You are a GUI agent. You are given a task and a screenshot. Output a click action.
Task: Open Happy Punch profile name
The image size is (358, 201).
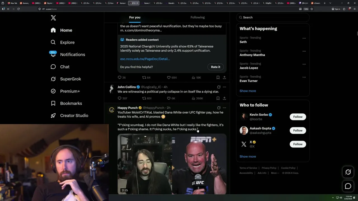point(128,108)
